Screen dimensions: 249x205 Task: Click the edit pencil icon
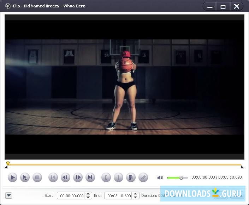point(143,177)
